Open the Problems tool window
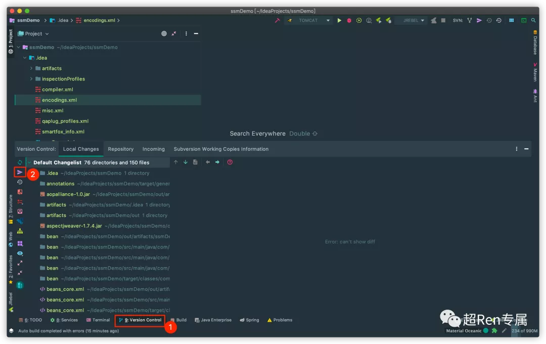The width and height of the screenshot is (546, 344). pos(280,320)
